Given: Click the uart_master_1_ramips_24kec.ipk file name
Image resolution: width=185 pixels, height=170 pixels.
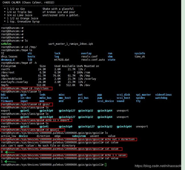Looking at the screenshot, I should pyautogui.click(x=71, y=44).
